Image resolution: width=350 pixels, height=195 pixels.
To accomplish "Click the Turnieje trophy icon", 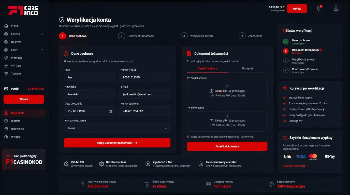I will (x=6, y=74).
